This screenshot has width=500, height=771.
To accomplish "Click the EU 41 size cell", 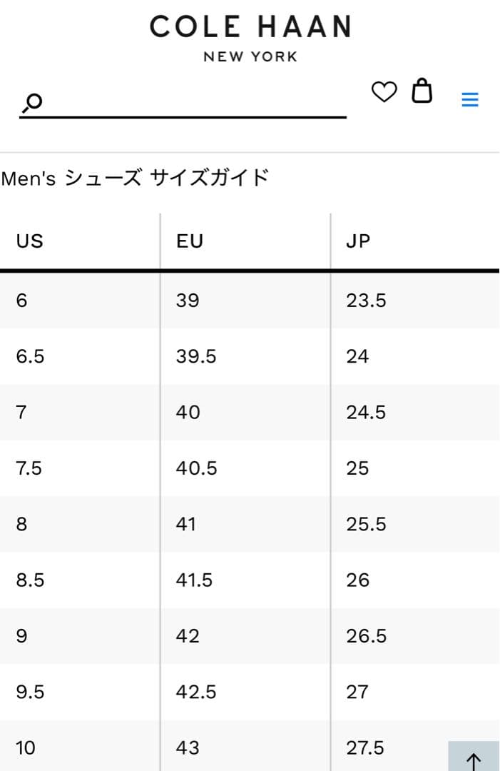I will click(x=188, y=525).
